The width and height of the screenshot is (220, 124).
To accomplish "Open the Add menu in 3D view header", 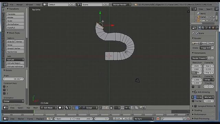I will [28, 108].
